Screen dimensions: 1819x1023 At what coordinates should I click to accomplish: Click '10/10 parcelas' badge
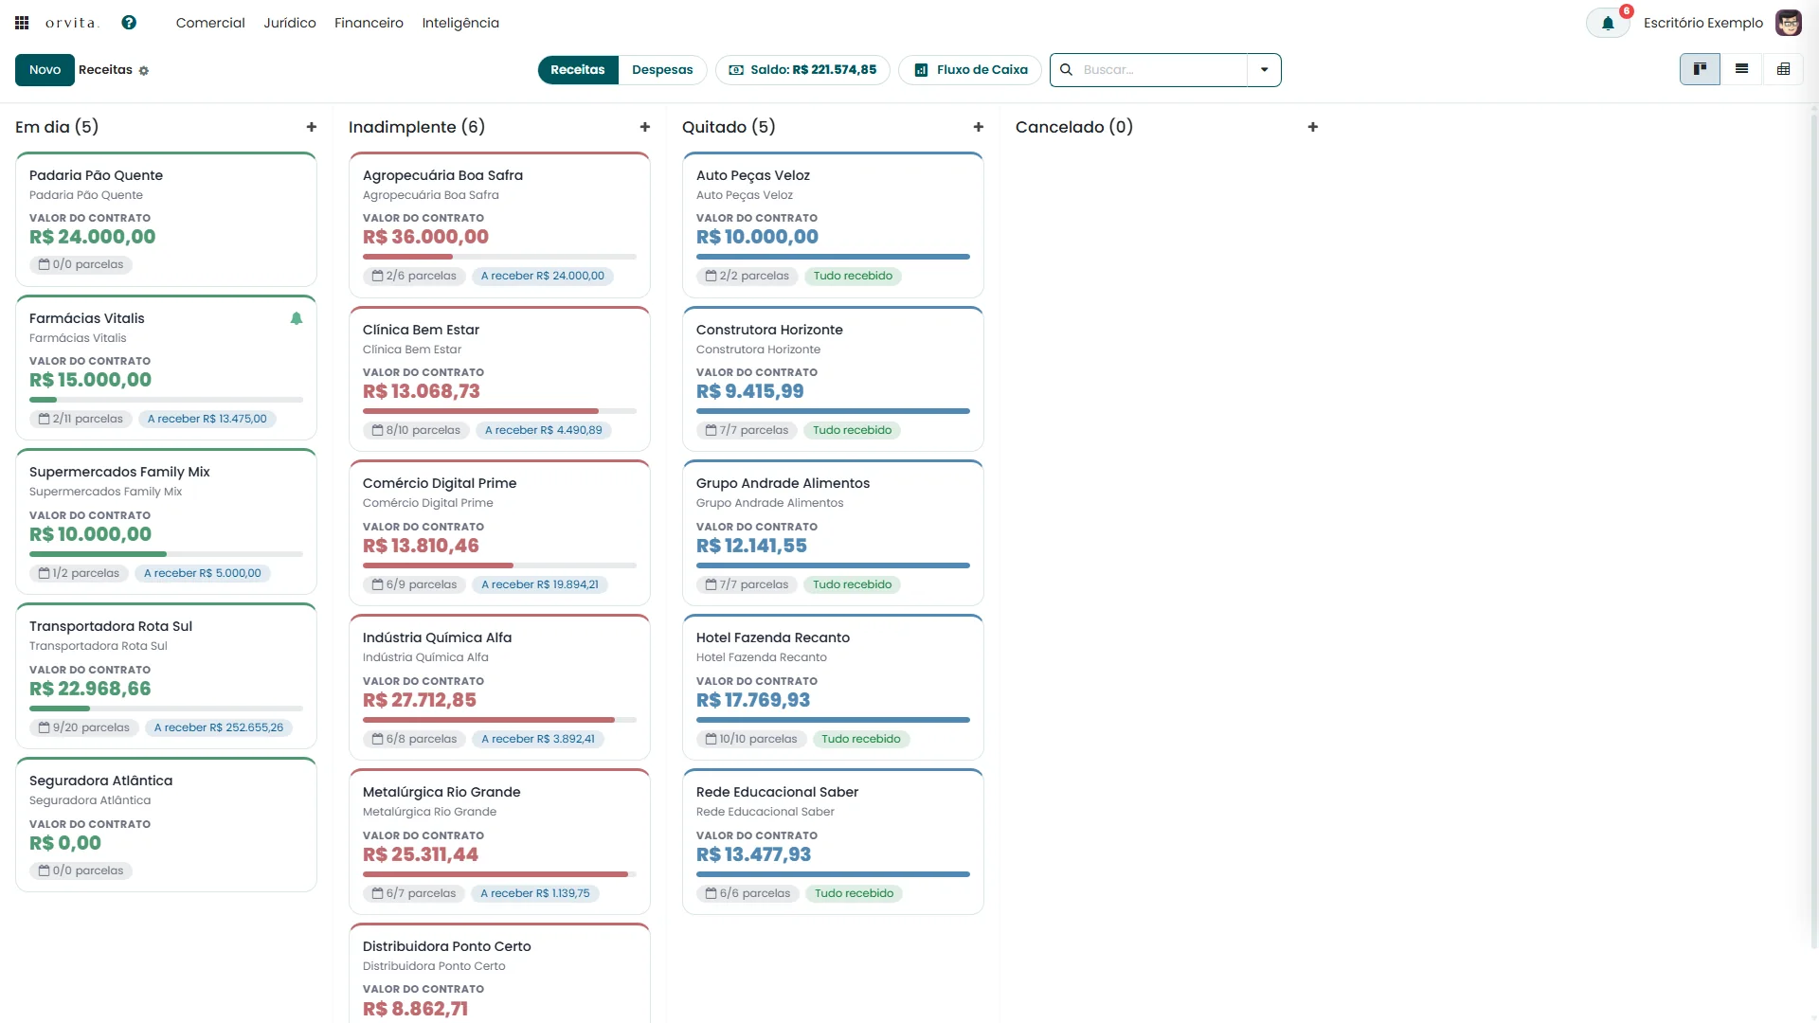(752, 739)
